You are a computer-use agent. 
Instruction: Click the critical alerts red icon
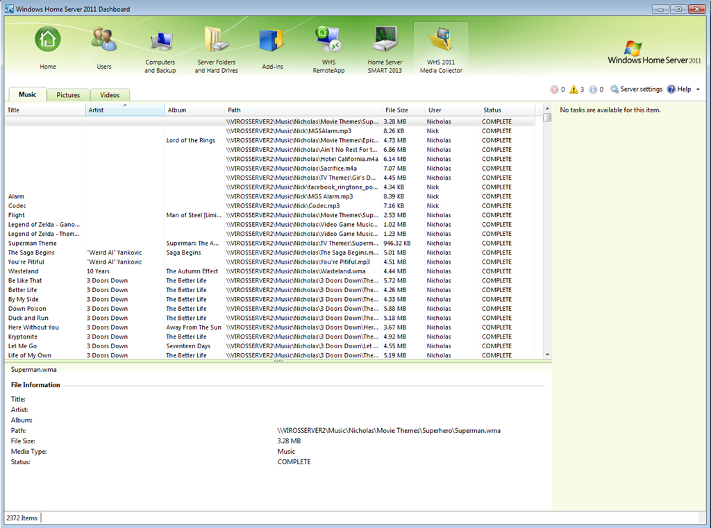tap(554, 90)
